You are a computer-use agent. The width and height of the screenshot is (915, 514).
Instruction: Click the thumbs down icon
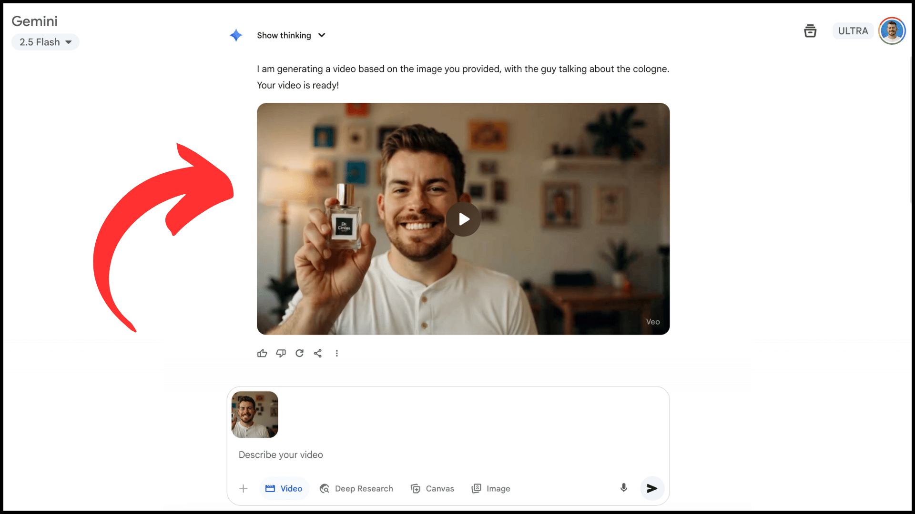point(281,353)
